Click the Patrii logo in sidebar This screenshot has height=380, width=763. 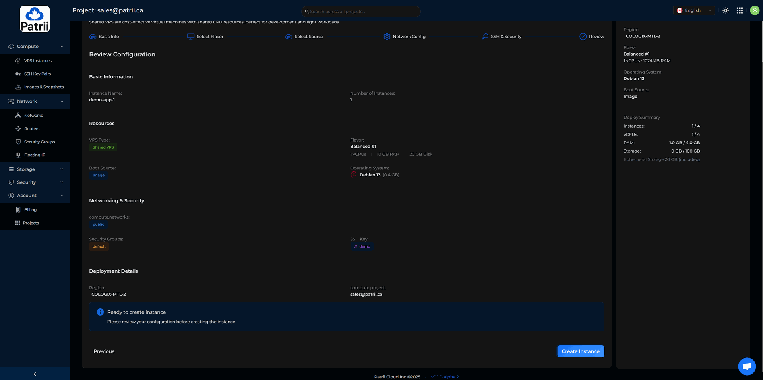[35, 19]
